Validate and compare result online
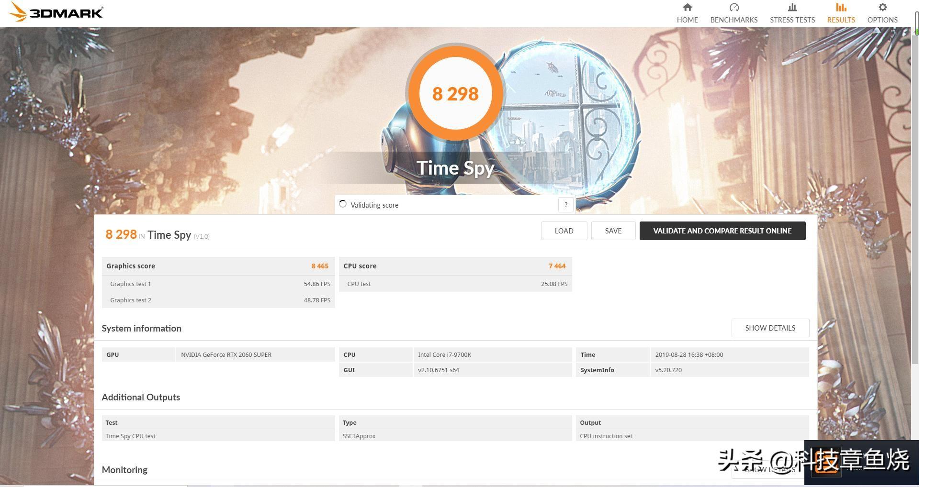 [722, 231]
